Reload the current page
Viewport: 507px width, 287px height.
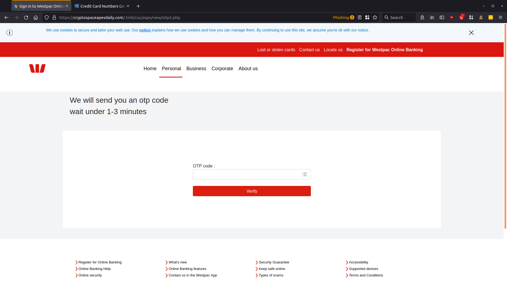[x=26, y=18]
